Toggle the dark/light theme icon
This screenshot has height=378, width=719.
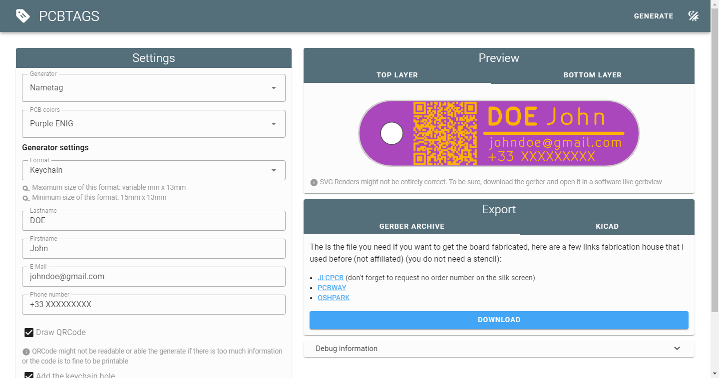click(x=693, y=16)
